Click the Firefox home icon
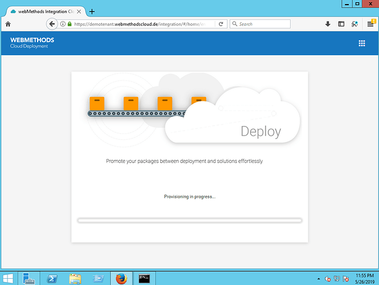Screen dimensions: 379x285 (x=8, y=24)
